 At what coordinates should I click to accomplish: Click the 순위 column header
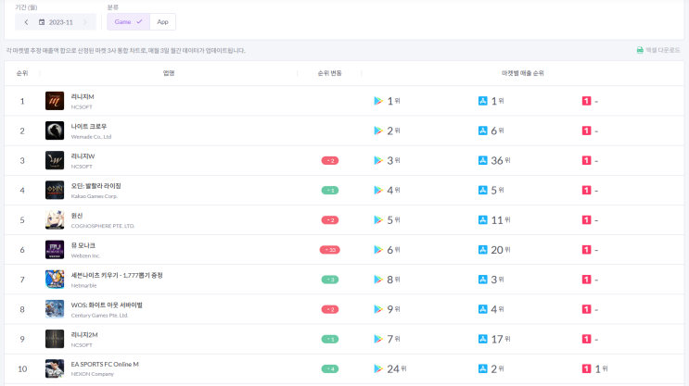coord(22,73)
